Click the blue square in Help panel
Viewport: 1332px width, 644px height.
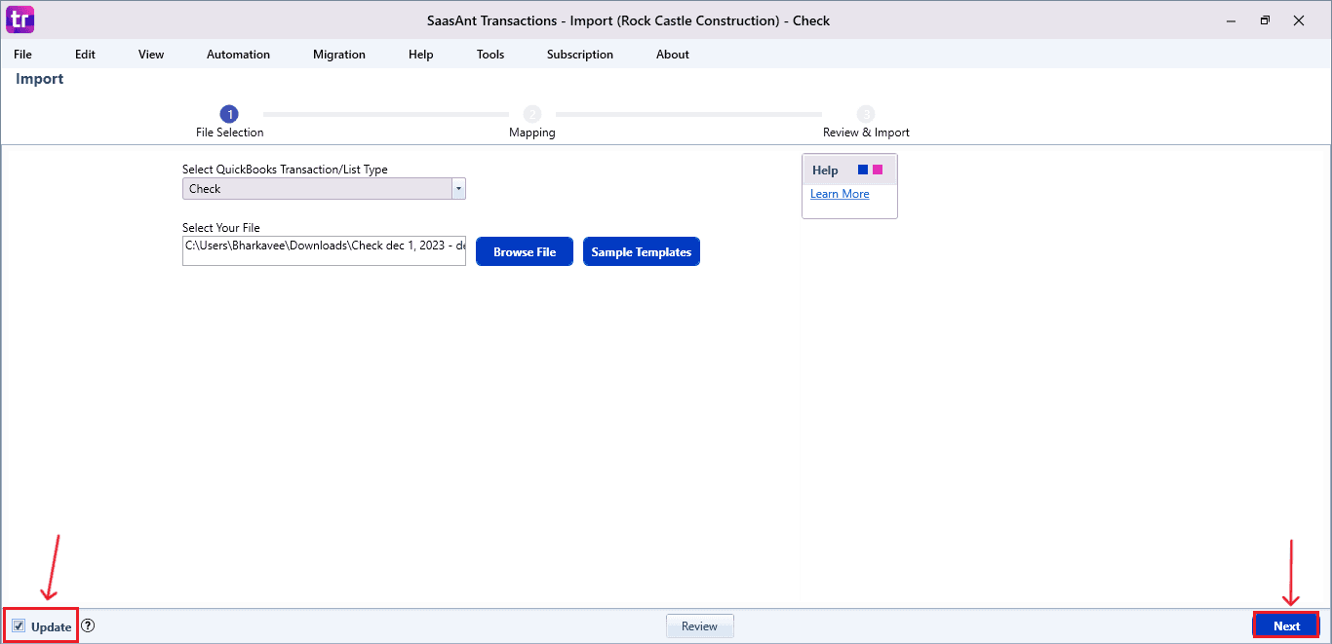(863, 170)
